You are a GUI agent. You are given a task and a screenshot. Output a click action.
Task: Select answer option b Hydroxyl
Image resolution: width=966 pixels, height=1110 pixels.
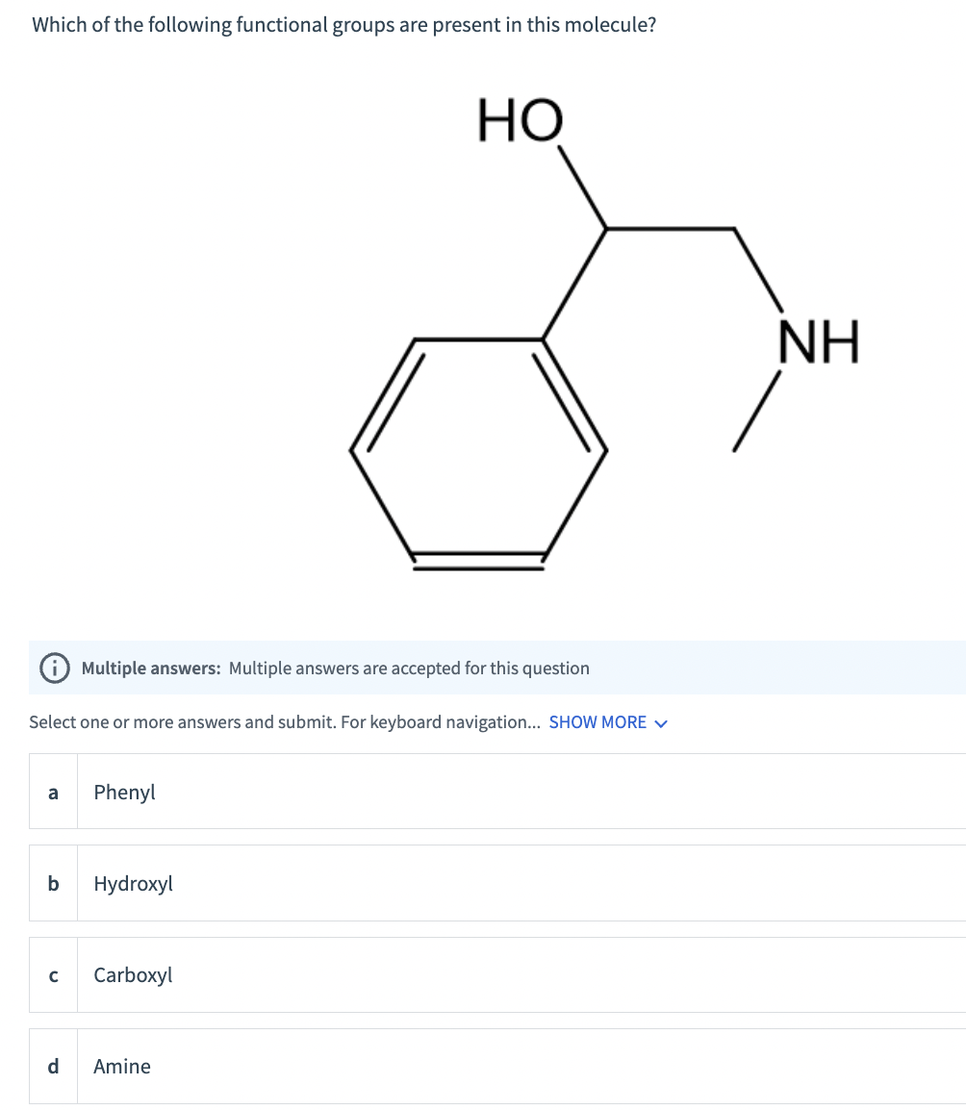point(497,883)
